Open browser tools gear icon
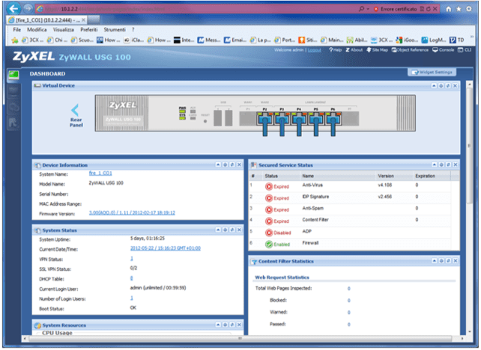Screen dimensions: 481x350 coord(469,9)
